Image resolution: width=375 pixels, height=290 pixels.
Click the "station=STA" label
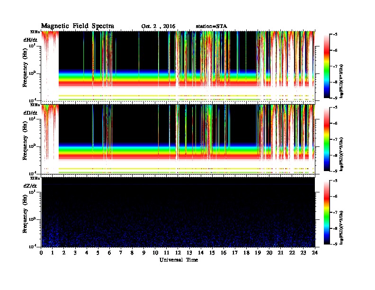coord(212,26)
